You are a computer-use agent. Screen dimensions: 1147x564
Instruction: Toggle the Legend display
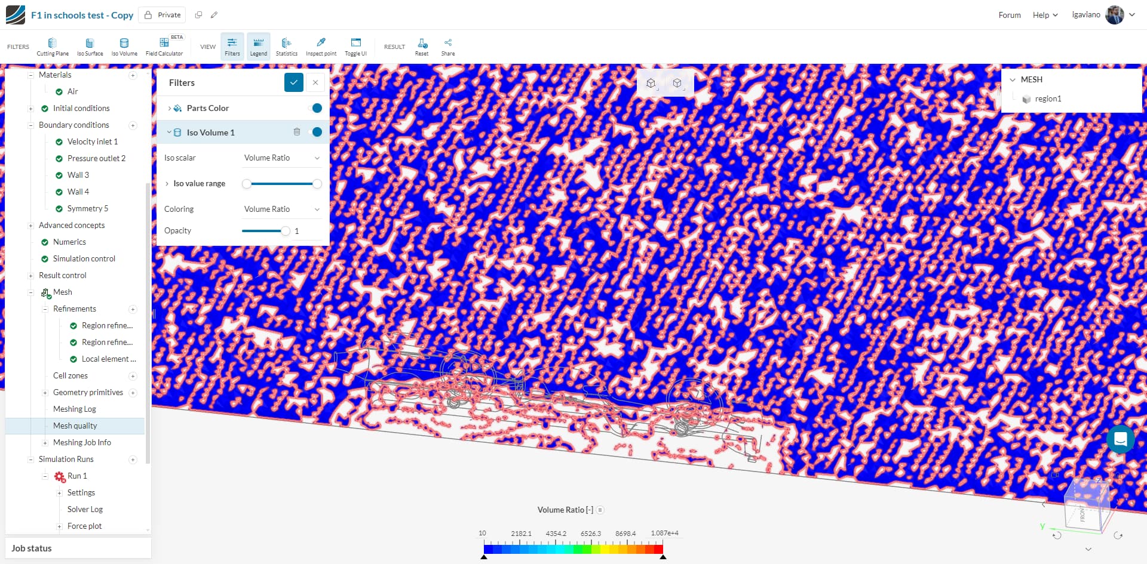pos(258,46)
